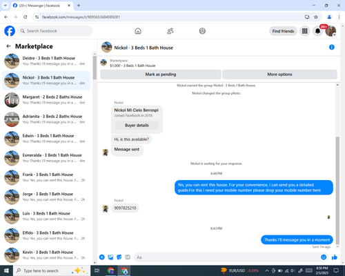Focus the Search Facebook field
The image size is (345, 276).
click(x=55, y=31)
